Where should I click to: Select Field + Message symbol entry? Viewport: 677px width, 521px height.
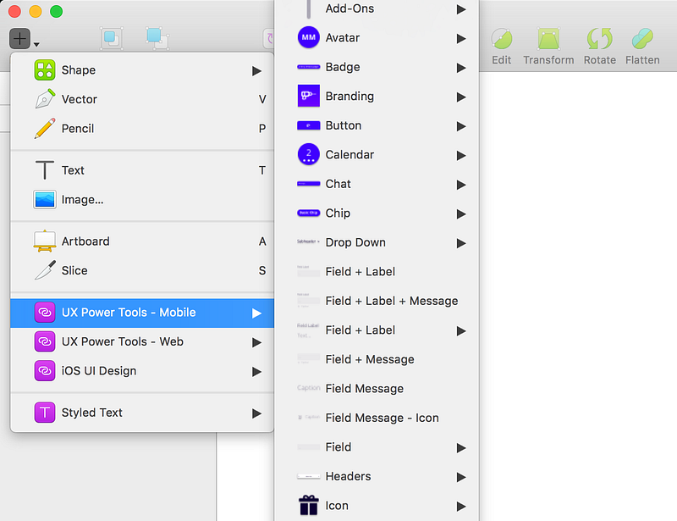(377, 359)
